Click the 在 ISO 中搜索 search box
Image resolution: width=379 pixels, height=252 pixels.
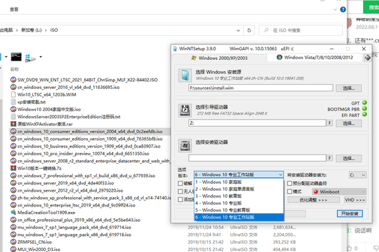coord(301,30)
